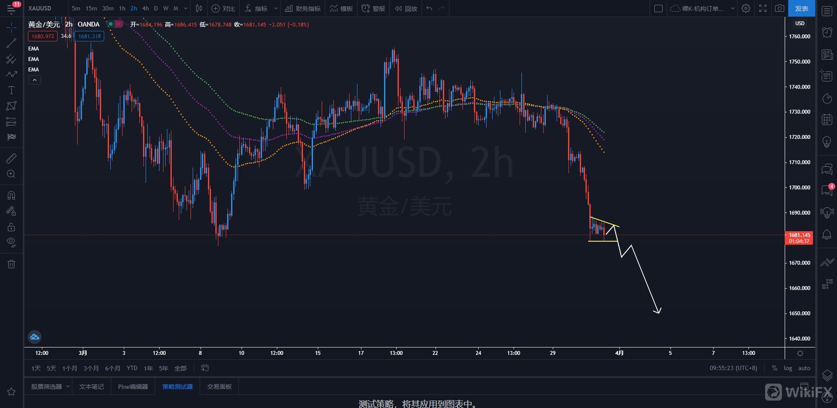Click the 发表 publish button
Image resolution: width=837 pixels, height=408 pixels.
[x=802, y=8]
